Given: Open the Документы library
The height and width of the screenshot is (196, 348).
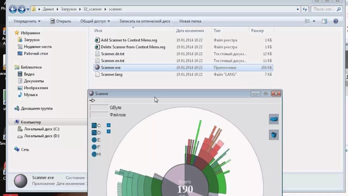Looking at the screenshot, I should (34, 81).
